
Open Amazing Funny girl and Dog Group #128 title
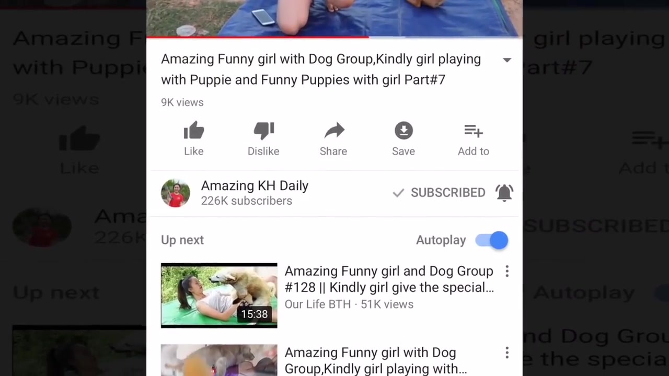pos(389,279)
